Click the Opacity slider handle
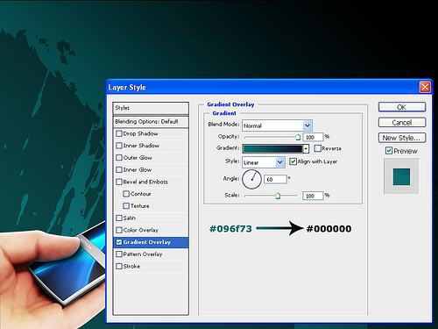Viewport: 438px width, 329px height. [x=298, y=137]
